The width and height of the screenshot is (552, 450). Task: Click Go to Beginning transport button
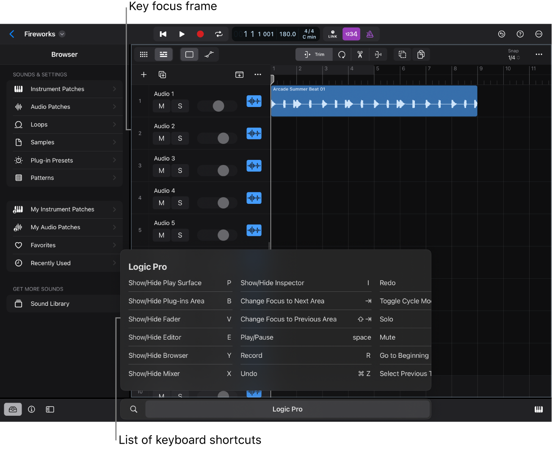point(163,34)
